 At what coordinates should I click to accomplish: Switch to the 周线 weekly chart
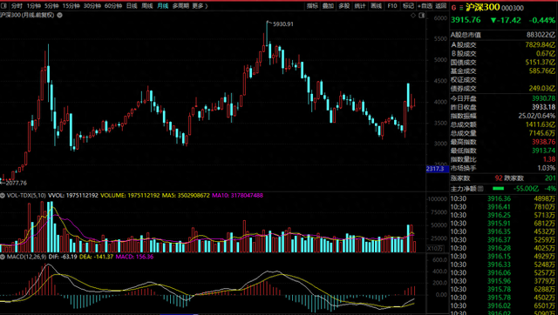[x=147, y=6]
